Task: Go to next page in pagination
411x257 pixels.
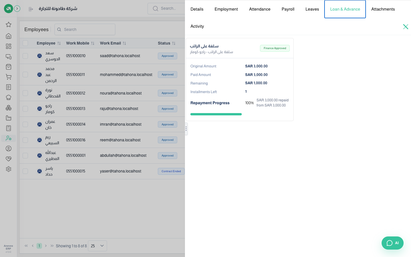Action: pos(46,246)
